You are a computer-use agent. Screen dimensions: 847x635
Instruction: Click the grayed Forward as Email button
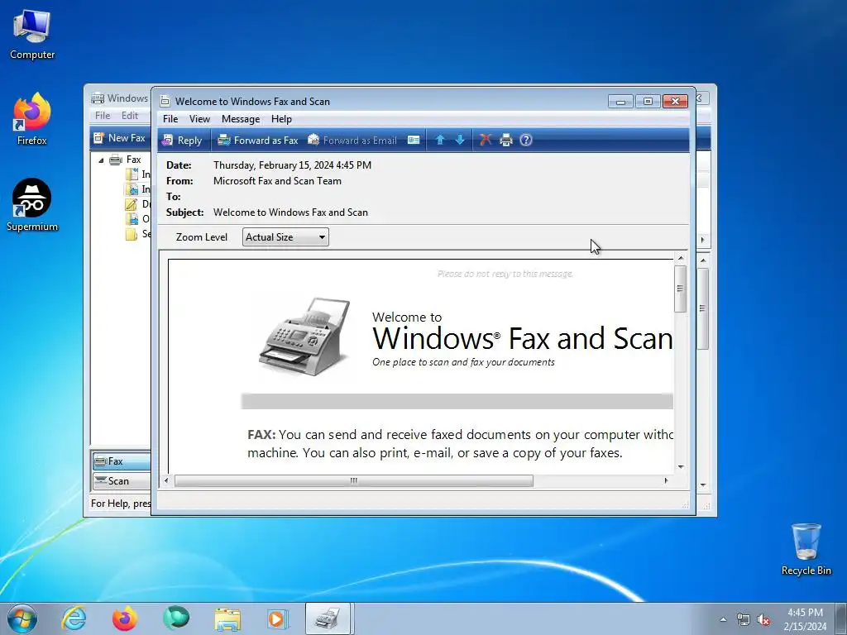click(352, 141)
